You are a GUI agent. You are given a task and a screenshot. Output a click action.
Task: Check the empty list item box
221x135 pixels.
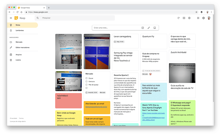[86, 88]
